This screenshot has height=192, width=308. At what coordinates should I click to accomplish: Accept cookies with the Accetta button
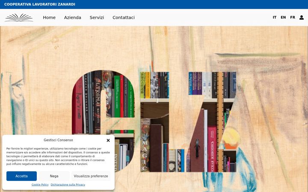click(21, 176)
